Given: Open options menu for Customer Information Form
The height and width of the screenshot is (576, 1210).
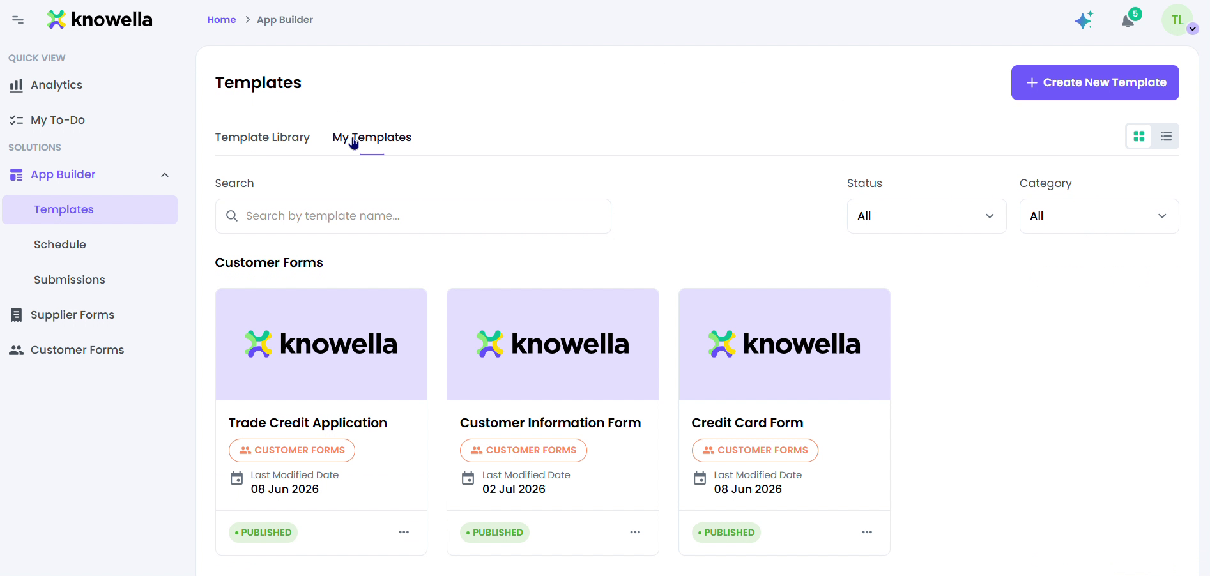Looking at the screenshot, I should 635,532.
